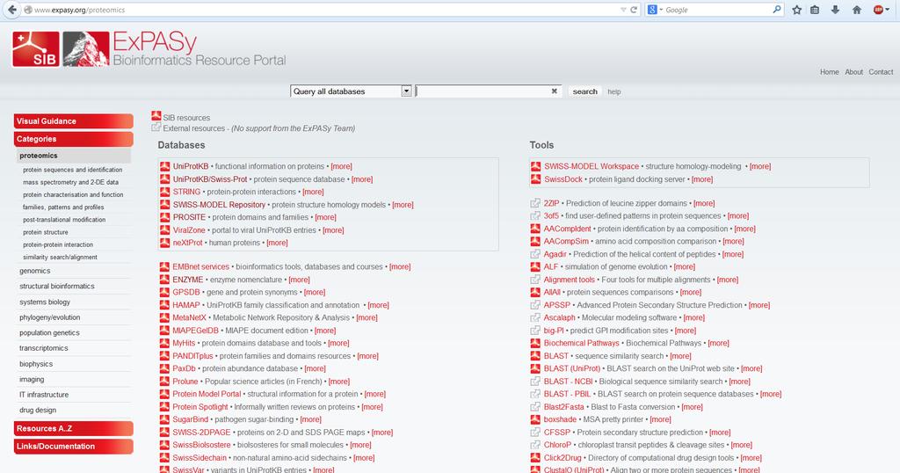Open the phylogeny/evolution category
The height and width of the screenshot is (473, 900).
tap(49, 317)
